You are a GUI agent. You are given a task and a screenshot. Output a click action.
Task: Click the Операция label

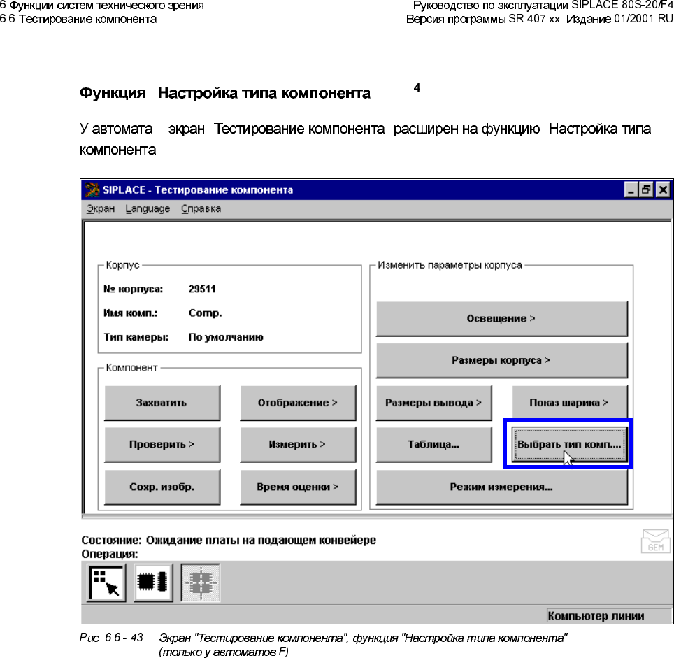point(110,554)
